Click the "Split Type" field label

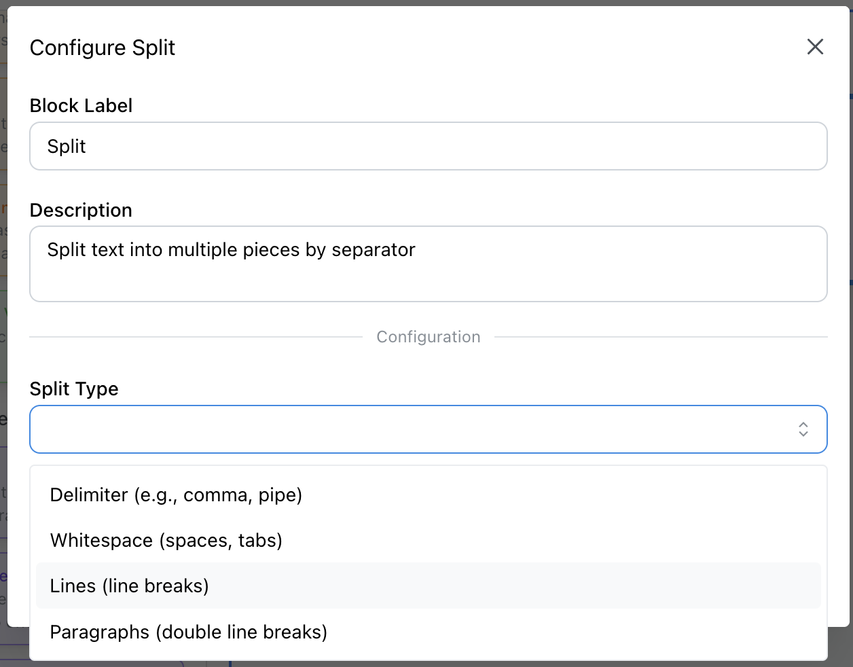click(74, 389)
